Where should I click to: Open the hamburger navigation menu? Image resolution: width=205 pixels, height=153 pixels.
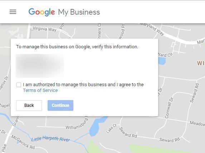coord(13,12)
